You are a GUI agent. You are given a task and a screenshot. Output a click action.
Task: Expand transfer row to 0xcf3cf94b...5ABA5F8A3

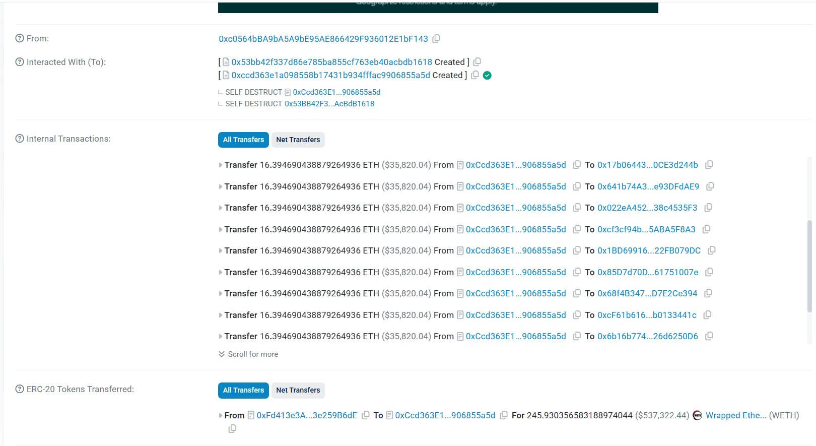tap(220, 229)
